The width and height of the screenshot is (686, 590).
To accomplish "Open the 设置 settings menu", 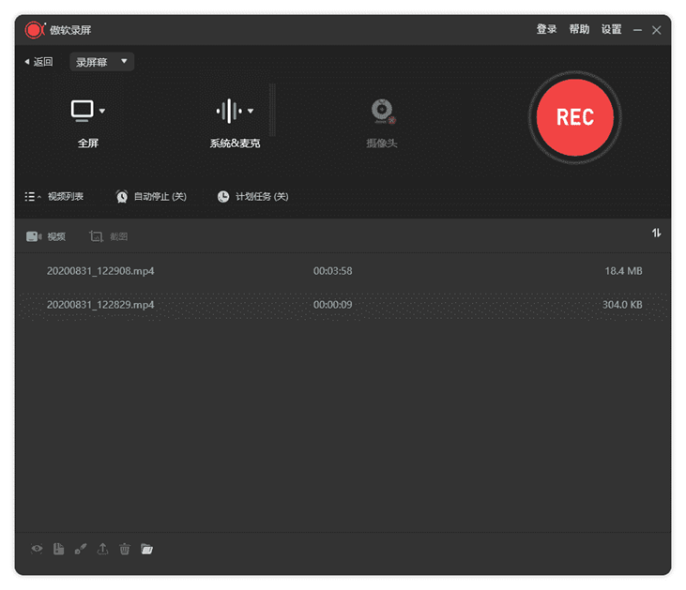I will [611, 29].
